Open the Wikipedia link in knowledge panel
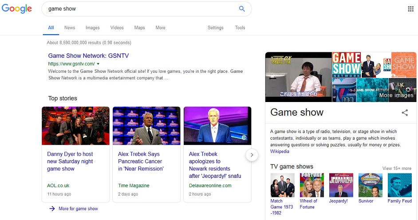 coord(280,151)
